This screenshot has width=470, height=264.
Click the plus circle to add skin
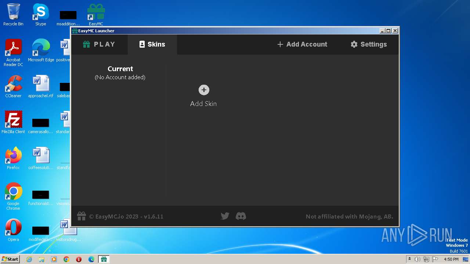tap(204, 90)
